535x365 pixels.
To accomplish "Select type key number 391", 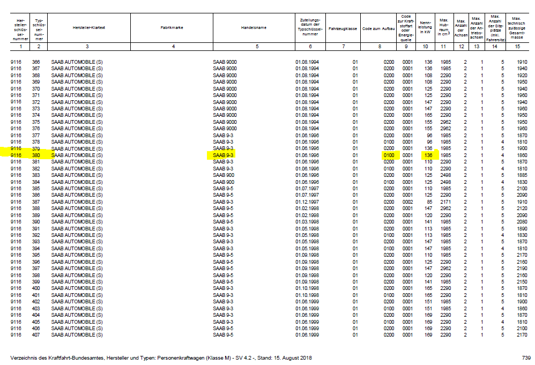I will 36,228.
